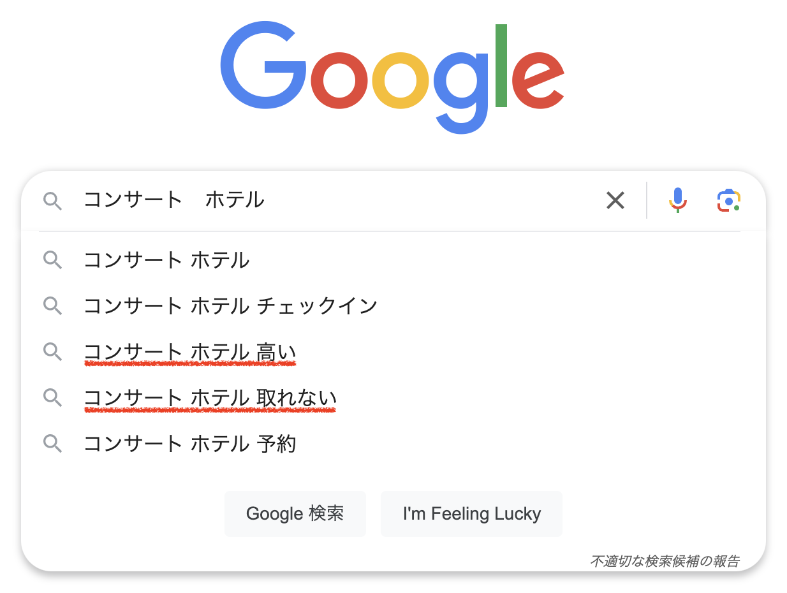Open 不適切な検索候補の報告 link

coord(665,561)
